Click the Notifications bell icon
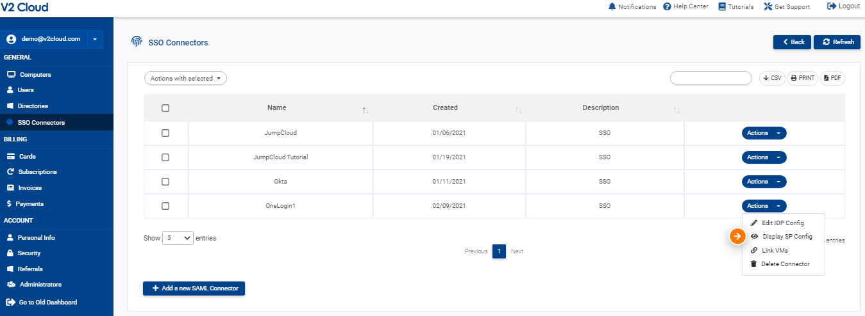The image size is (865, 316). click(x=612, y=6)
